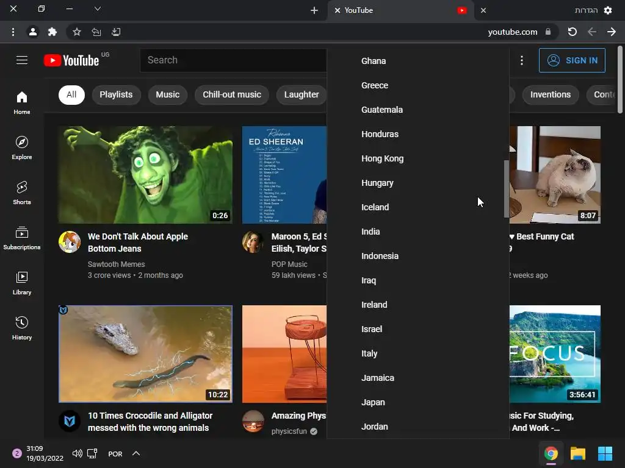Screen dimensions: 625x468
Task: Focus the YouTube Search field
Action: 233,60
